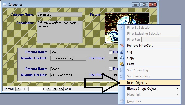Click Product Name field containing Chang
The height and width of the screenshot is (105, 185).
tap(77, 69)
